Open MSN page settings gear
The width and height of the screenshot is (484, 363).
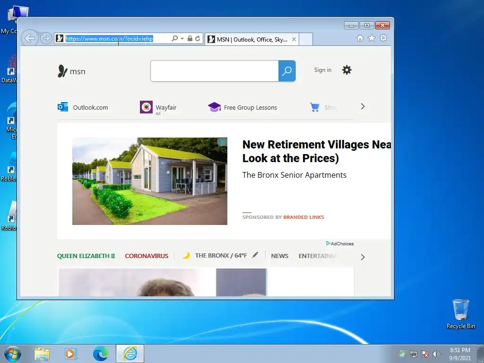tap(346, 70)
